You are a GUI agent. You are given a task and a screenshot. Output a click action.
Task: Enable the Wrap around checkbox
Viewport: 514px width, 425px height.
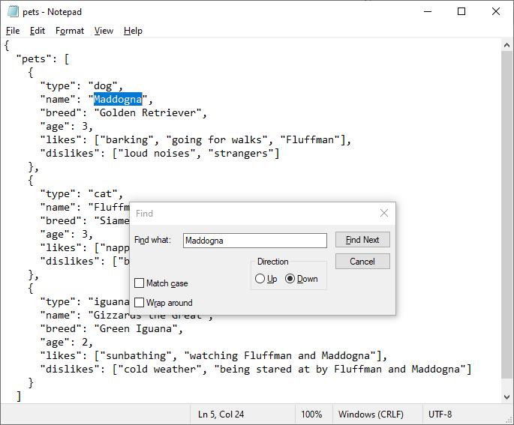coord(140,302)
